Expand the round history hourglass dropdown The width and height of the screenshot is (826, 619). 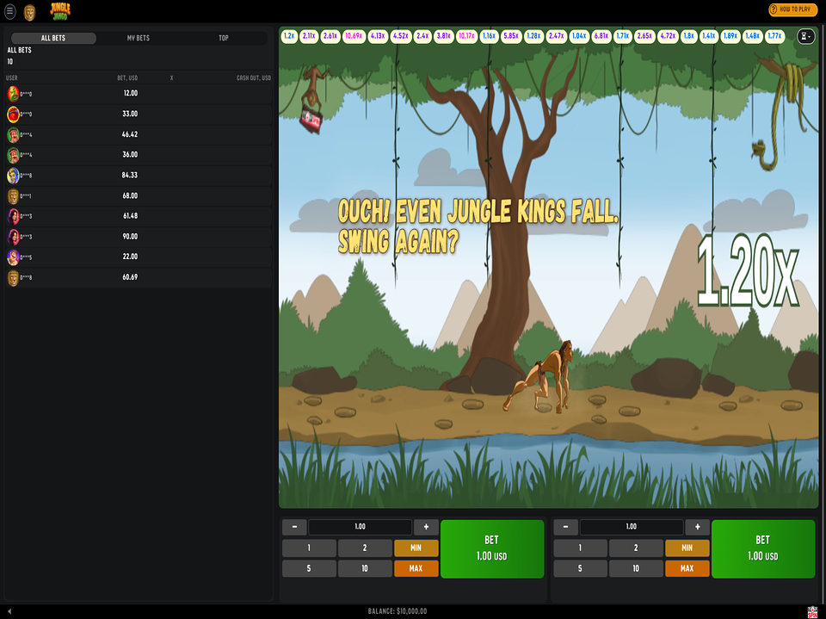807,36
